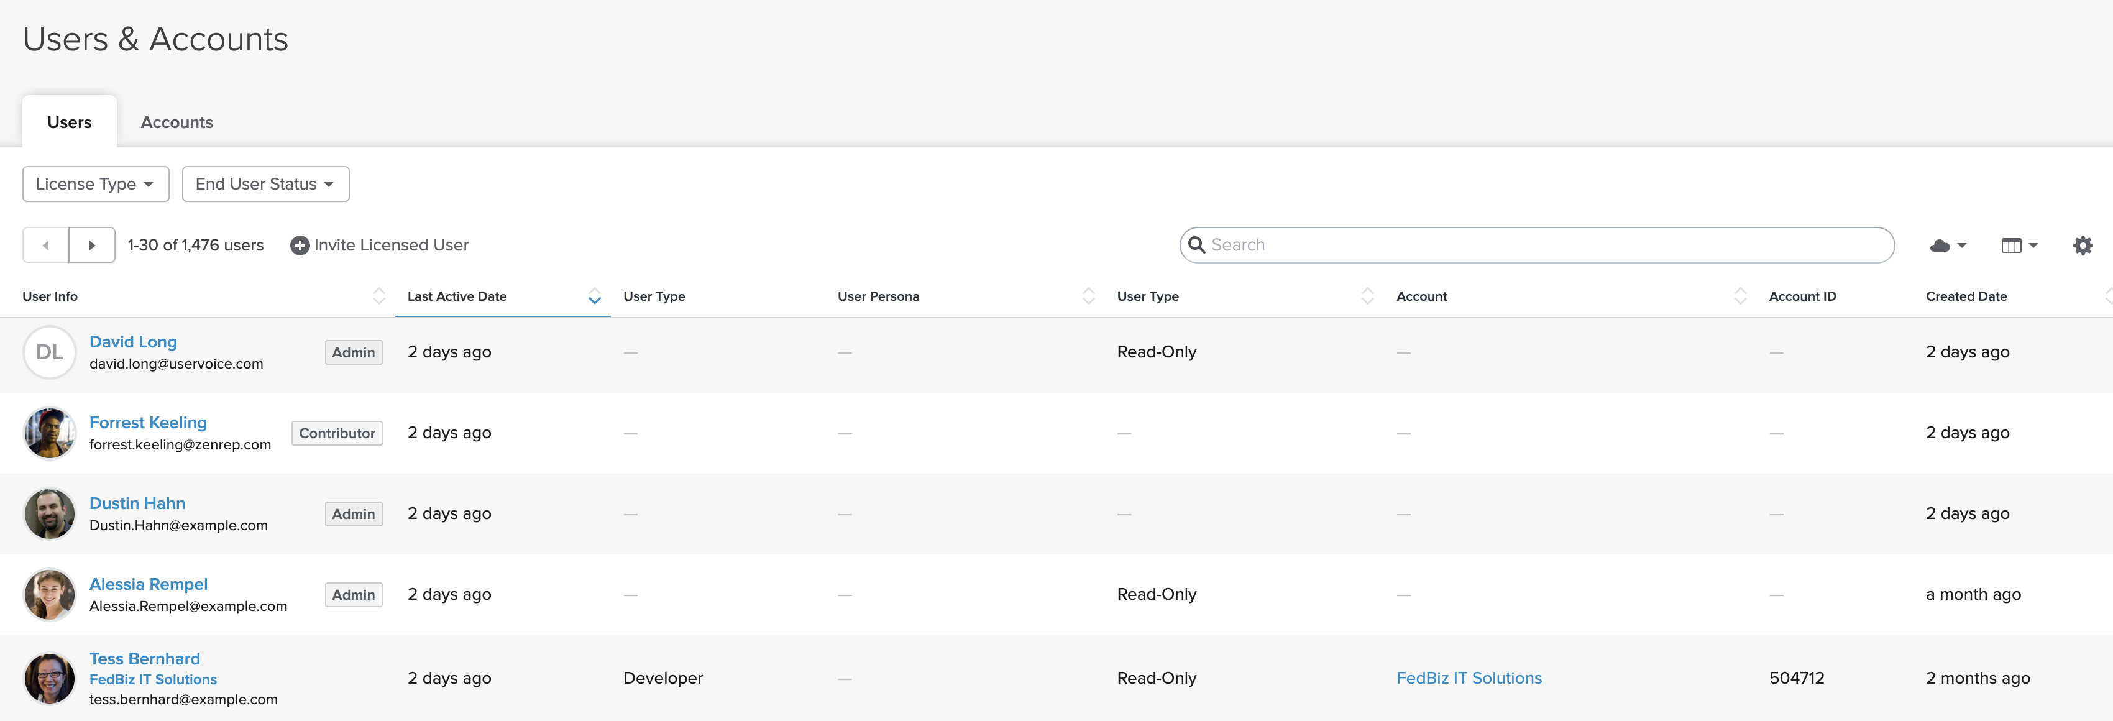This screenshot has height=721, width=2113.
Task: Click the DL avatar for David Long
Action: [x=49, y=352]
